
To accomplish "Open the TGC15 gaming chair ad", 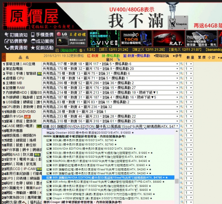I will point(136,38).
